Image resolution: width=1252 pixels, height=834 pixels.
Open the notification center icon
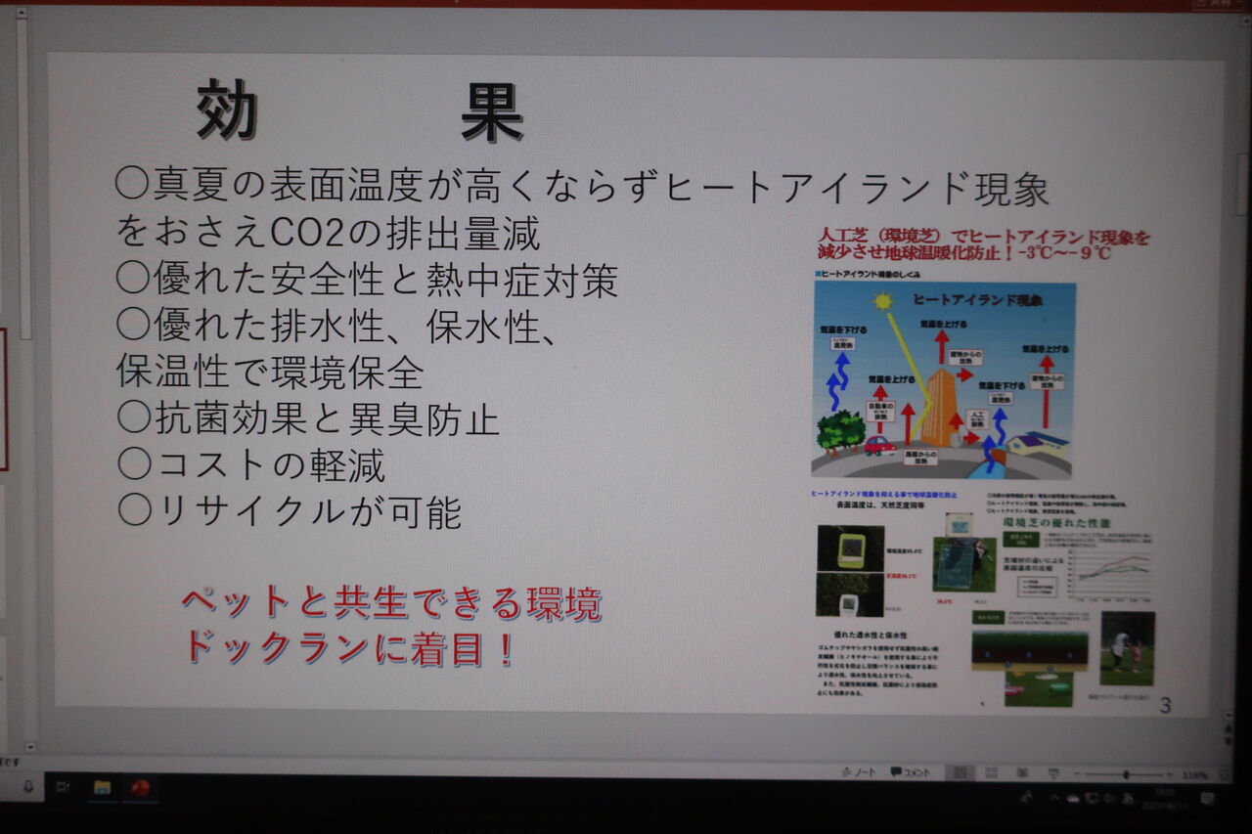1207,799
